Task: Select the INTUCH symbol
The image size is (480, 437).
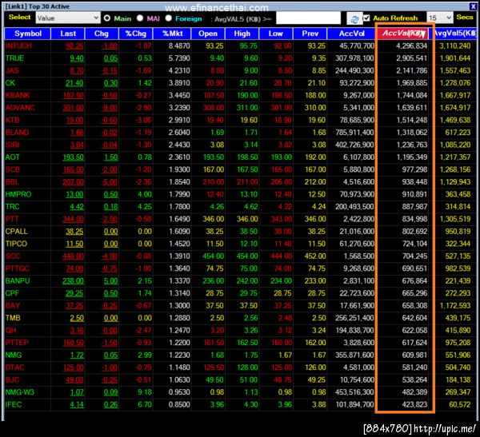Action: click(x=18, y=46)
